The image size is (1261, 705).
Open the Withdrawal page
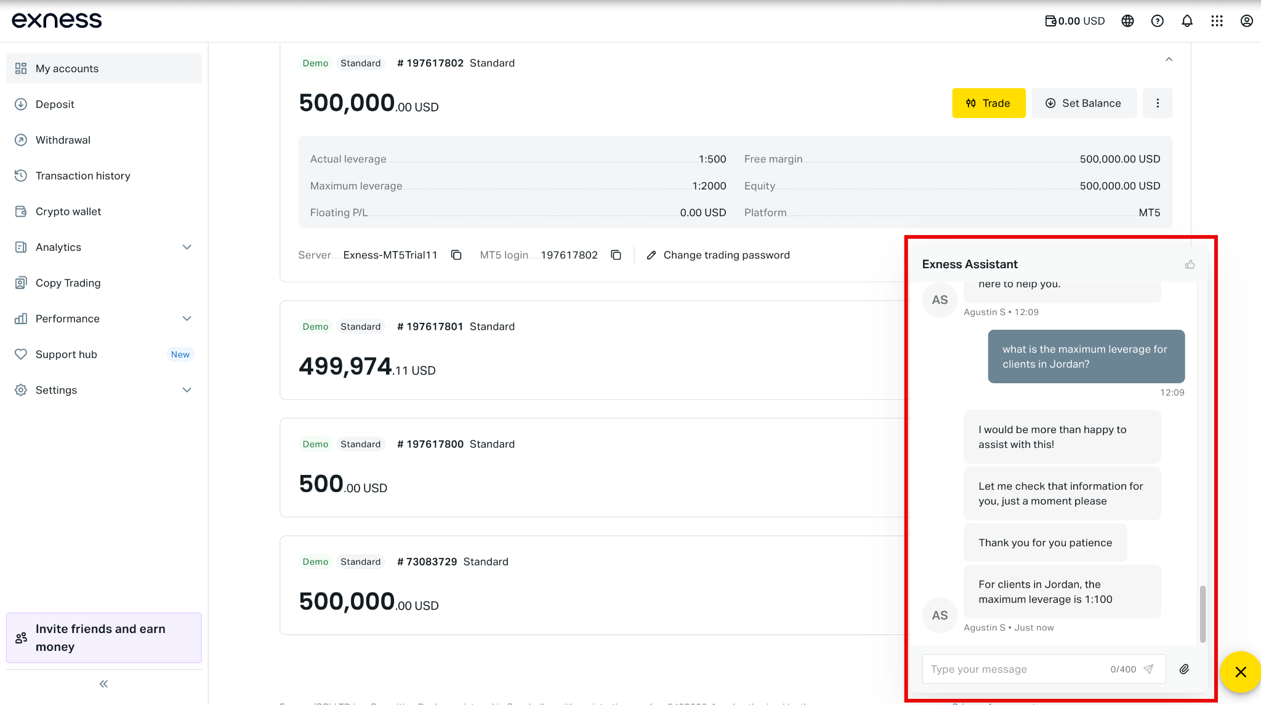[104, 140]
